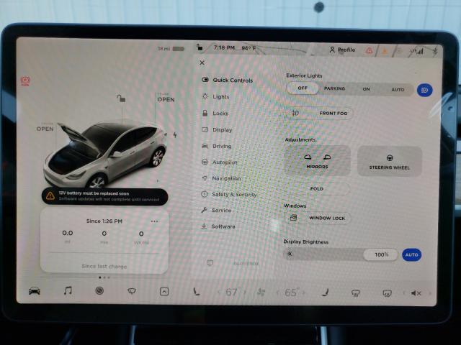Viewport: 461px width, 345px height.
Task: Open the Display menu
Action: click(217, 129)
